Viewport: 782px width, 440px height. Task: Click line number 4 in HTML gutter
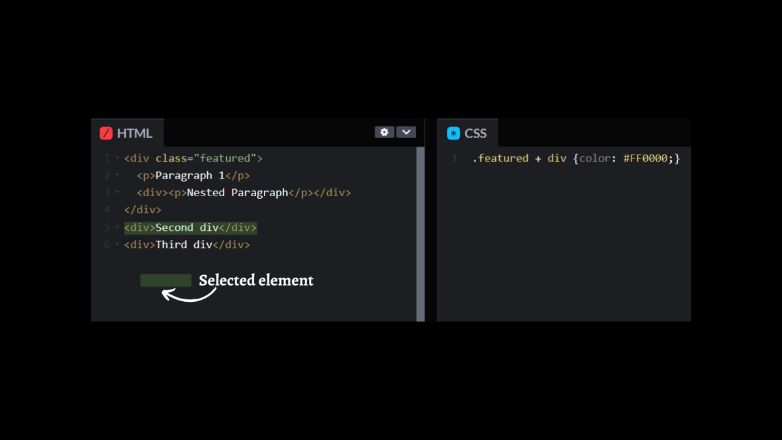[107, 210]
